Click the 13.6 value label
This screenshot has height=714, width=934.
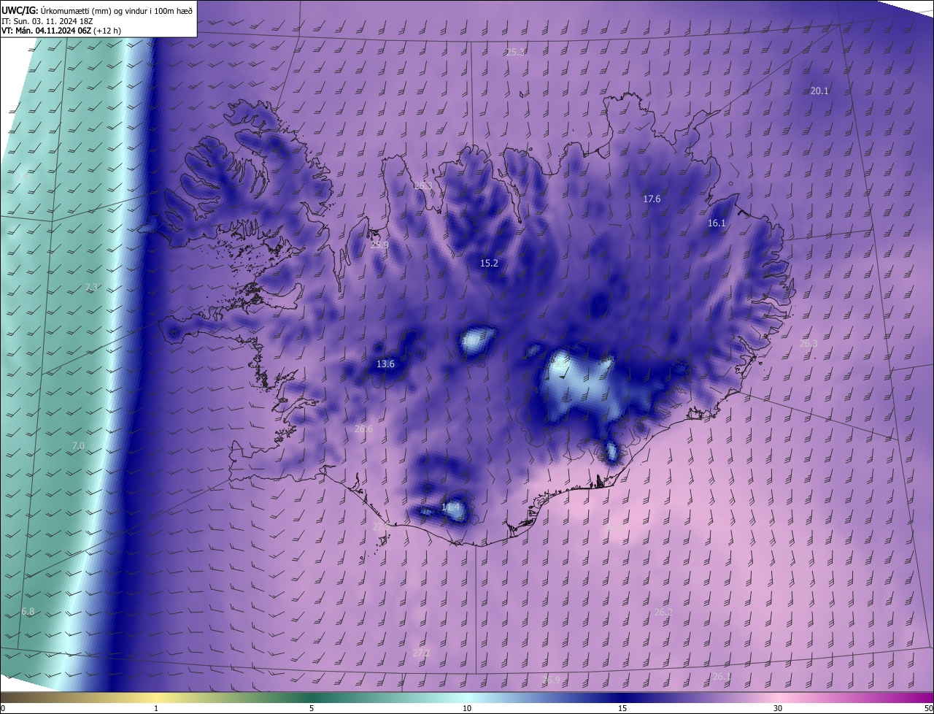pyautogui.click(x=385, y=364)
